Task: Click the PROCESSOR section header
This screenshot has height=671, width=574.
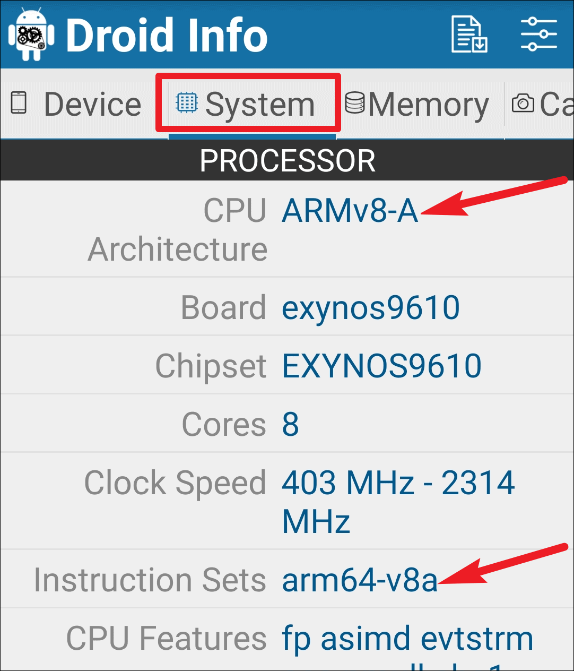Action: click(287, 160)
